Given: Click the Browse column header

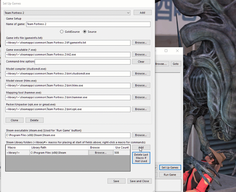Looking at the screenshot, I should [x=101, y=148].
